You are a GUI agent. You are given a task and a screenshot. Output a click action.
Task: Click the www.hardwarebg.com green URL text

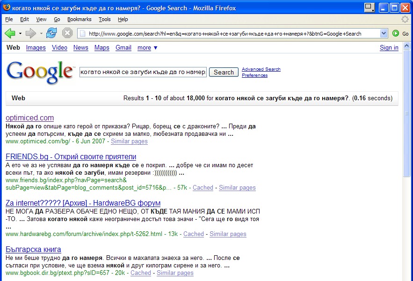[84, 234]
